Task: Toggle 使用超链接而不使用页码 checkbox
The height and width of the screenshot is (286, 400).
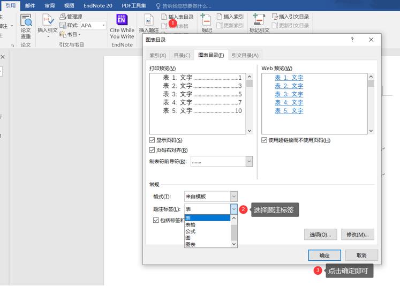Action: pos(265,140)
